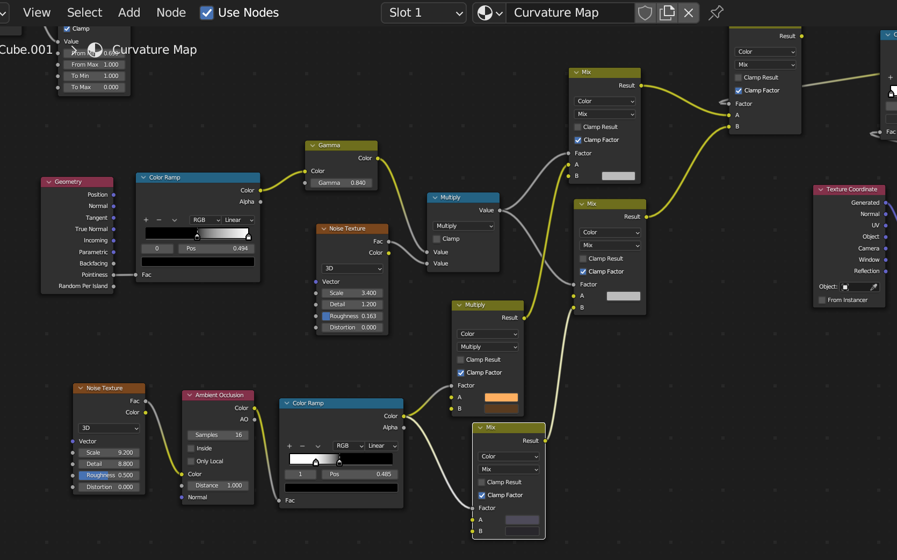Click the new material duplicate icon

click(667, 13)
